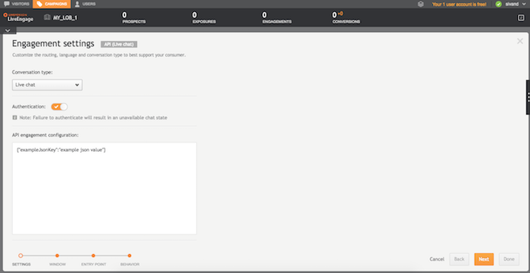Click the LiveEngage logo

coord(18,17)
